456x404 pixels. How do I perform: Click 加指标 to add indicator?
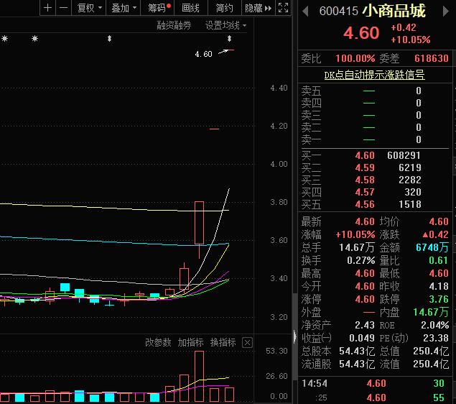click(x=190, y=342)
